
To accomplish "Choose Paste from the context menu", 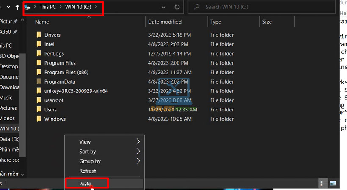I will pos(85,183).
